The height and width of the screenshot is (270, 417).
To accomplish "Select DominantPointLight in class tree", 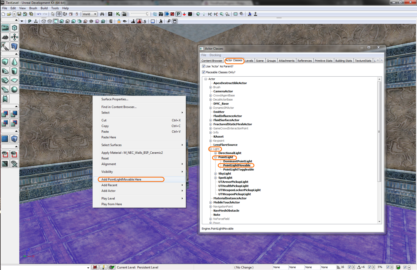I will (x=238, y=161).
